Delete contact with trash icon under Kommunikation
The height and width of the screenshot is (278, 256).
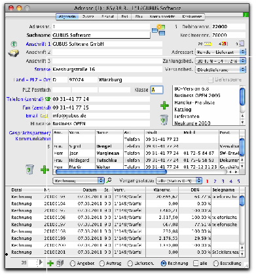click(29, 169)
